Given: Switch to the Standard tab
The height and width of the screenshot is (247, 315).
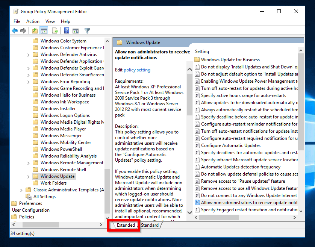Looking at the screenshot, I should [150, 225].
